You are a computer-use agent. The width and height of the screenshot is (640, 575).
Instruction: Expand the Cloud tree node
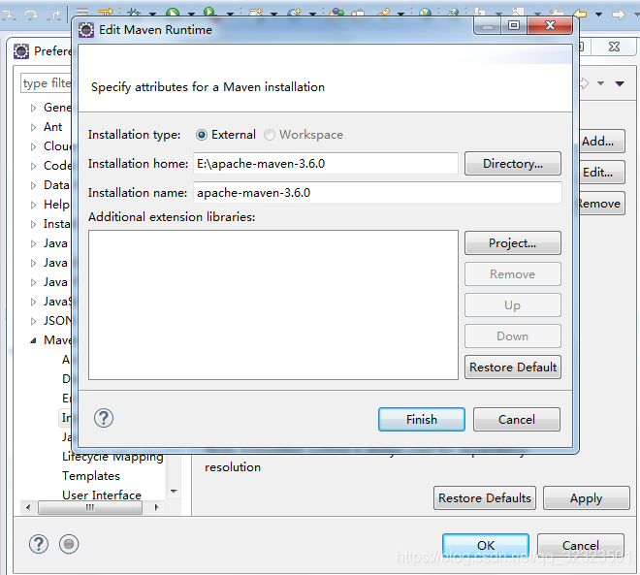pyautogui.click(x=34, y=147)
